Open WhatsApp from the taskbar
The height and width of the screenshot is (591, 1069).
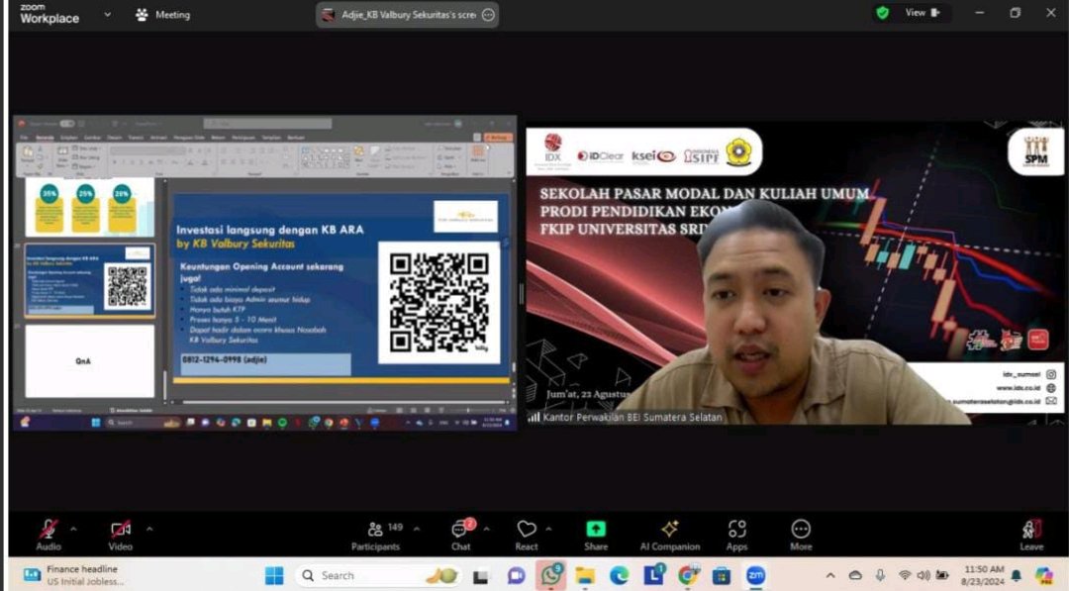551,575
